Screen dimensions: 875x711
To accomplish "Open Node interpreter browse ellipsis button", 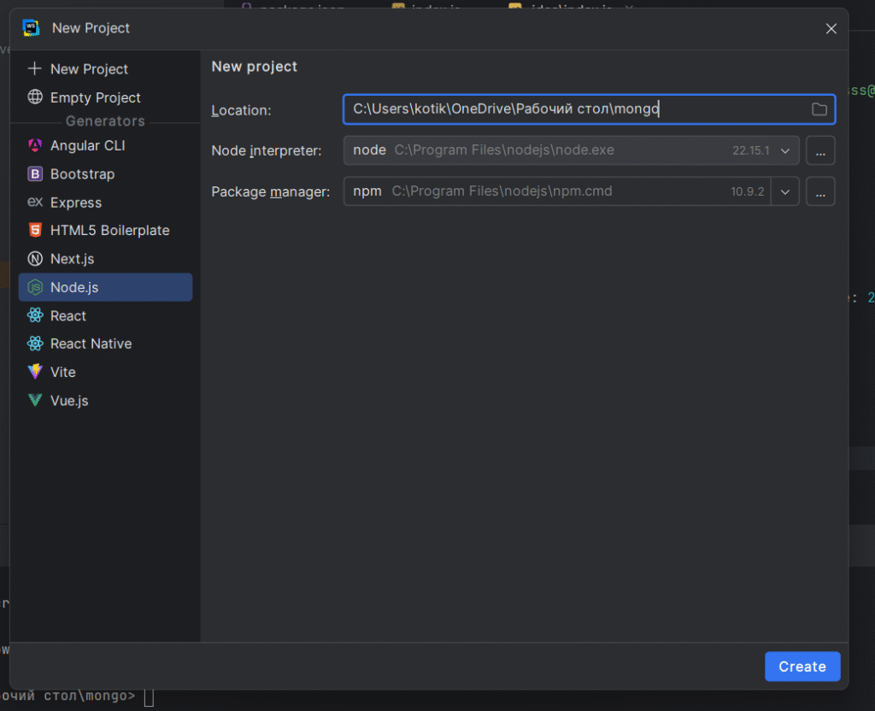I will click(x=820, y=150).
